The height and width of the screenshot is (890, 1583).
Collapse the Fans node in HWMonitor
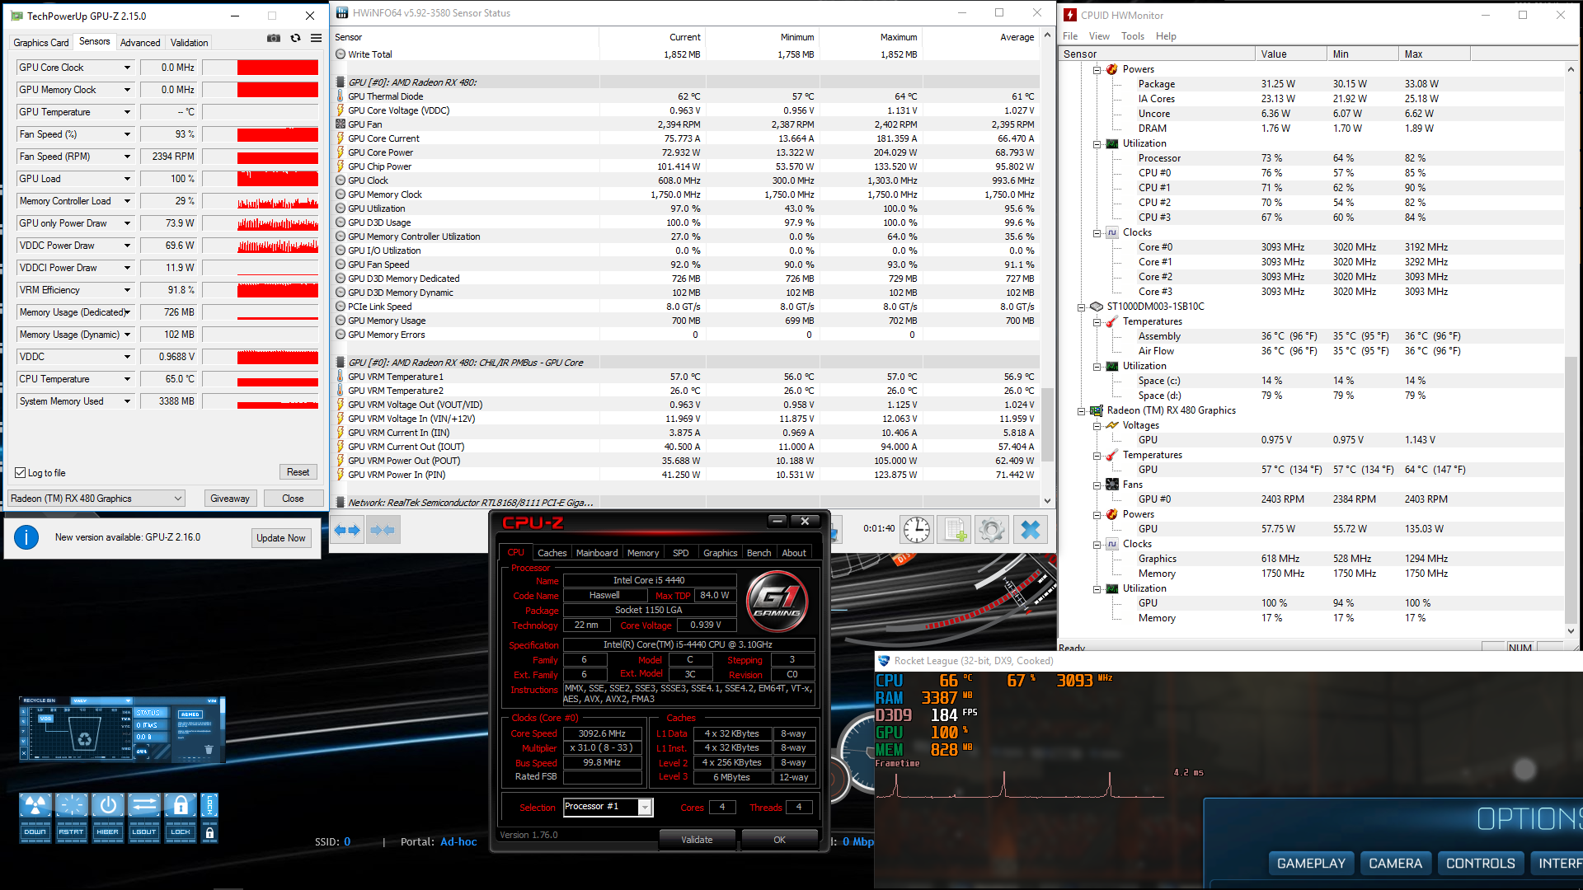(1097, 485)
